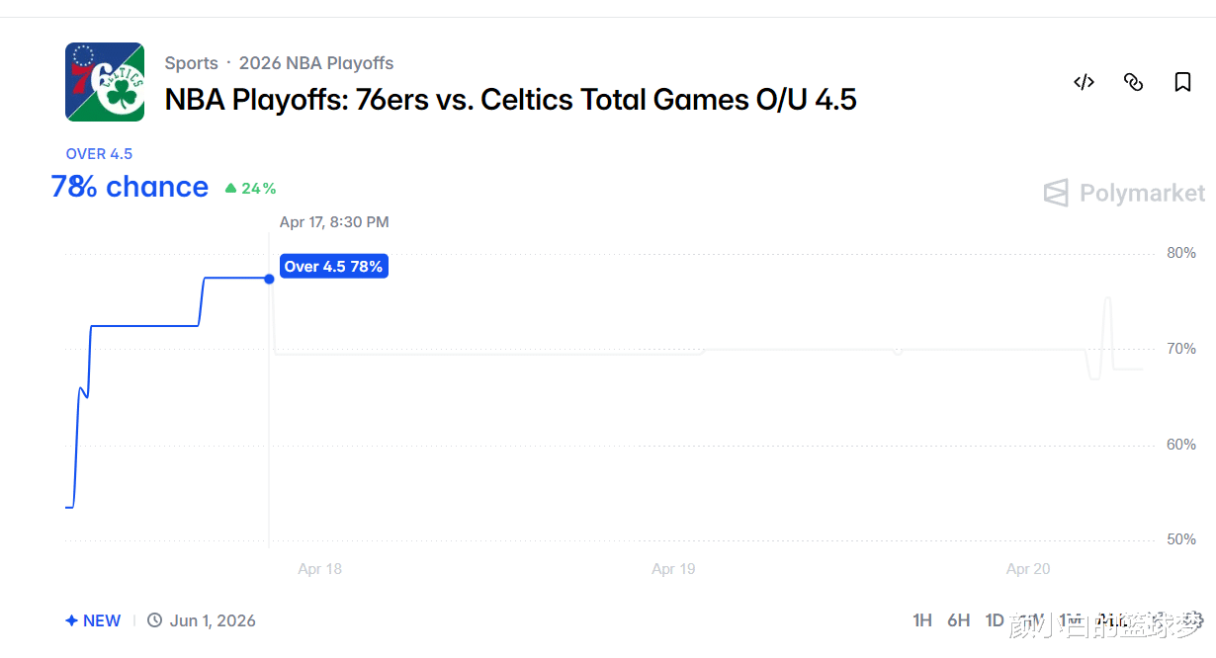Select the 1D chart time range

pyautogui.click(x=995, y=620)
